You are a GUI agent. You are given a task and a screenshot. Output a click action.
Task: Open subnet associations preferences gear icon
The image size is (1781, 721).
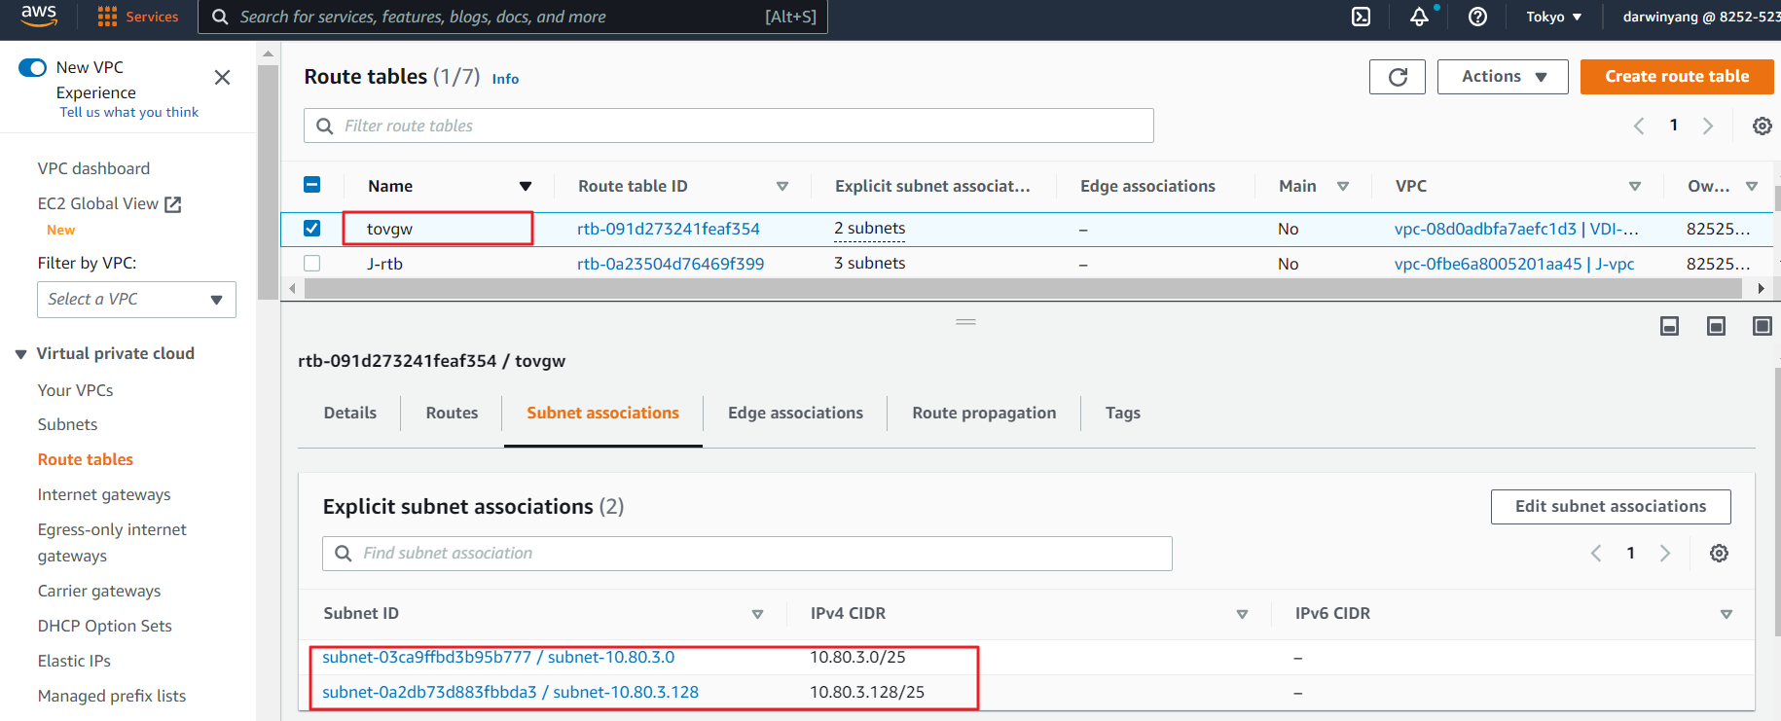tap(1719, 554)
